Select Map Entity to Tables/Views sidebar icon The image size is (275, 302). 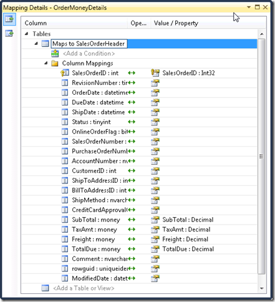click(x=9, y=19)
